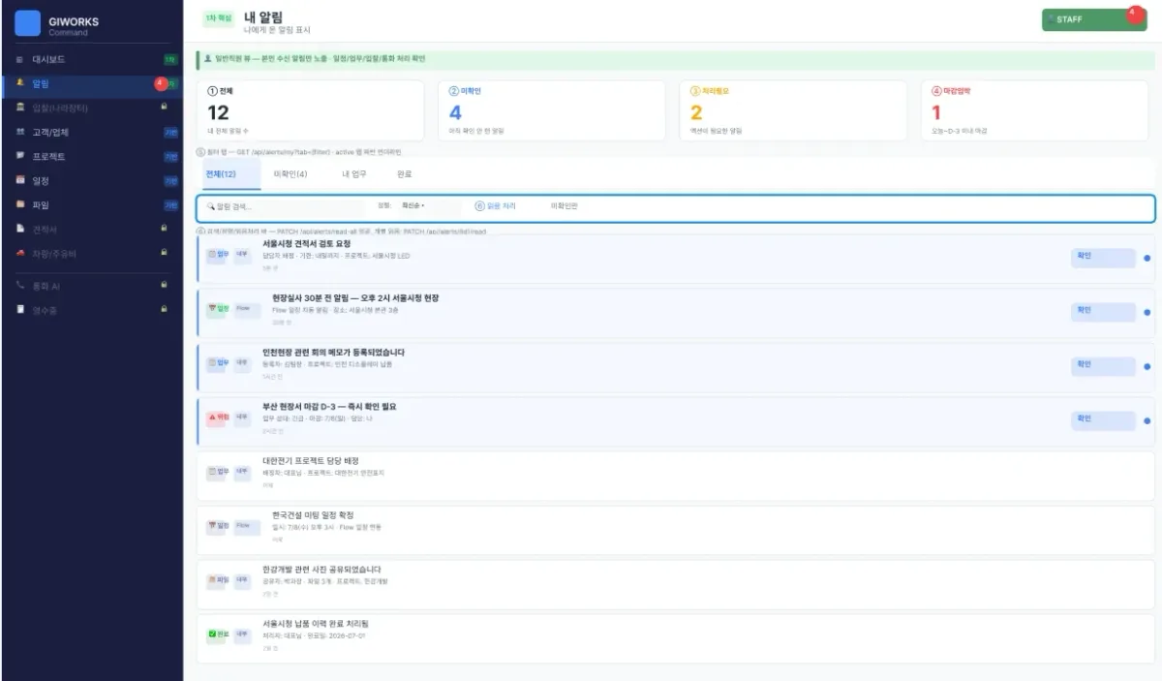Image resolution: width=1162 pixels, height=681 pixels.
Task: Click the 읽음 처리 button
Action: pyautogui.click(x=495, y=206)
